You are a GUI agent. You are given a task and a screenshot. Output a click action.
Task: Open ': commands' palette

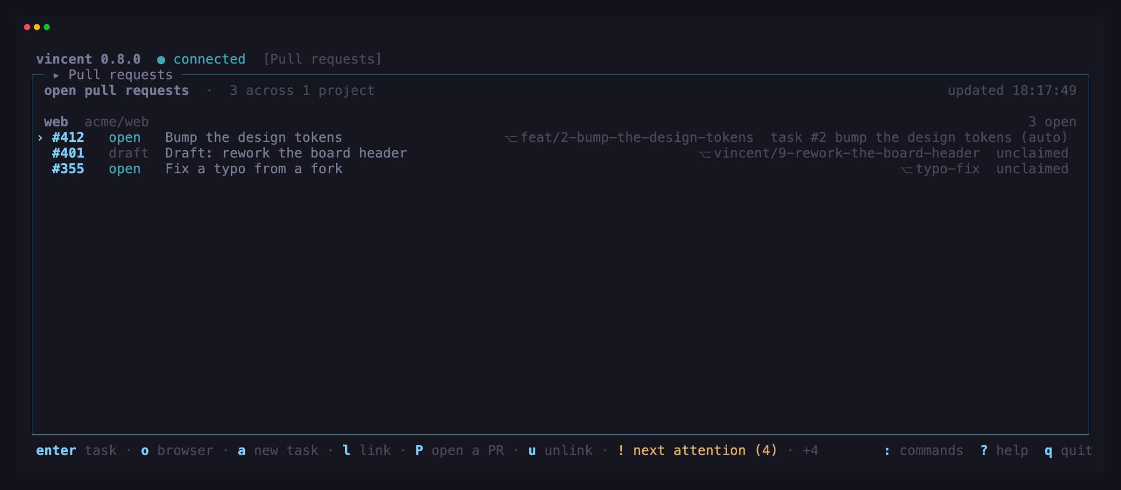point(923,451)
